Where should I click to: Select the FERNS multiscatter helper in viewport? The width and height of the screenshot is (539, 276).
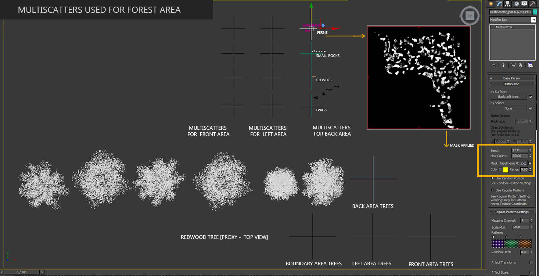311,28
